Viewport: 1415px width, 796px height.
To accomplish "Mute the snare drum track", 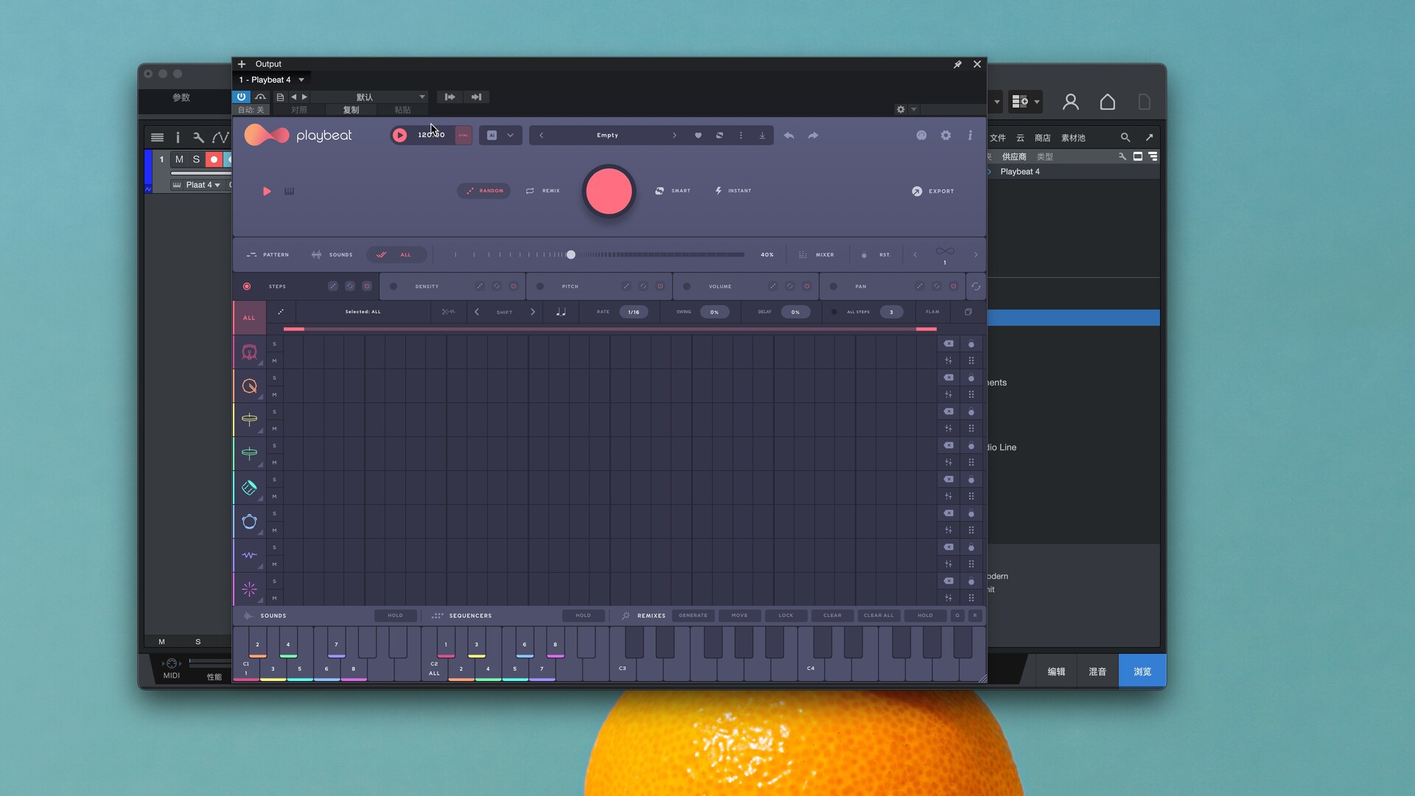I will pos(274,395).
